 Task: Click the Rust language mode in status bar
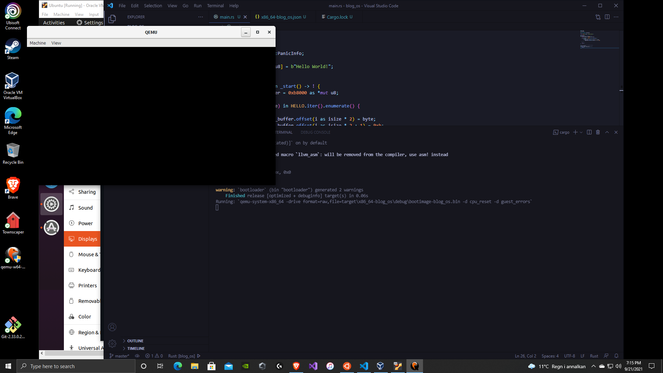[594, 356]
